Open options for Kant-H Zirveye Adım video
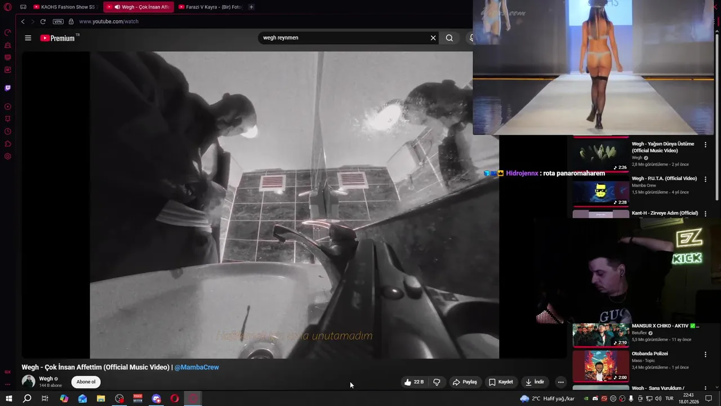The width and height of the screenshot is (721, 406). click(x=705, y=214)
